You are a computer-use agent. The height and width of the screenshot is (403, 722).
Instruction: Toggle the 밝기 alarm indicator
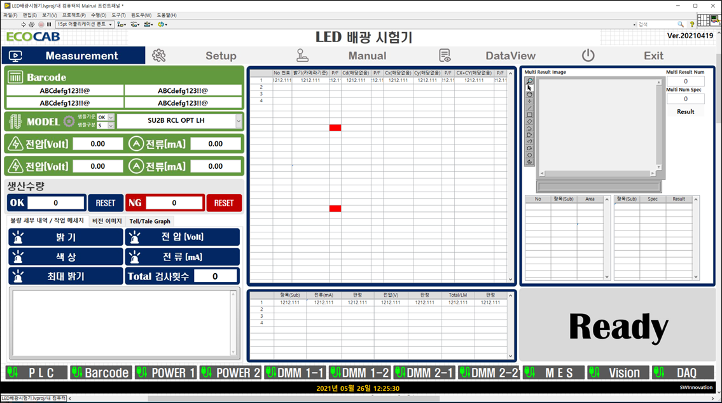[x=18, y=237]
